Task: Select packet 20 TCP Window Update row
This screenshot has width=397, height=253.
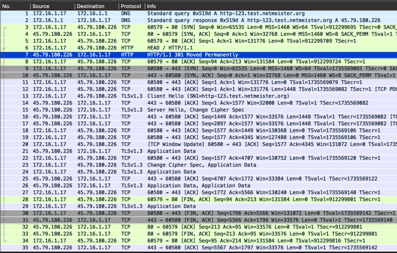Action: pos(198,144)
